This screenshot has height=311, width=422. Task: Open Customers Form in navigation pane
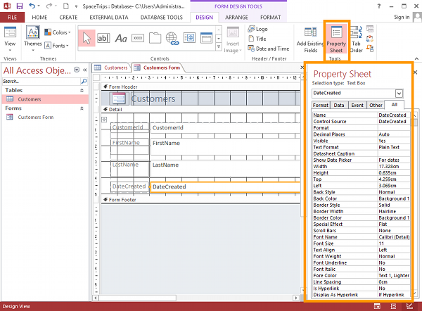coord(36,117)
